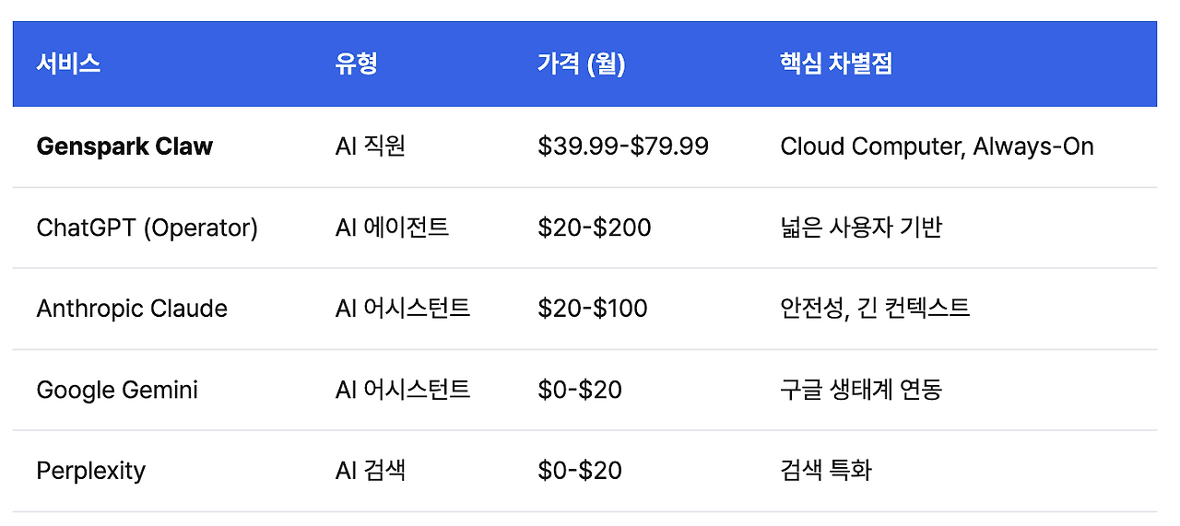Click the 넓은 사용자 기반 cell
This screenshot has width=1180, height=526.
[860, 228]
